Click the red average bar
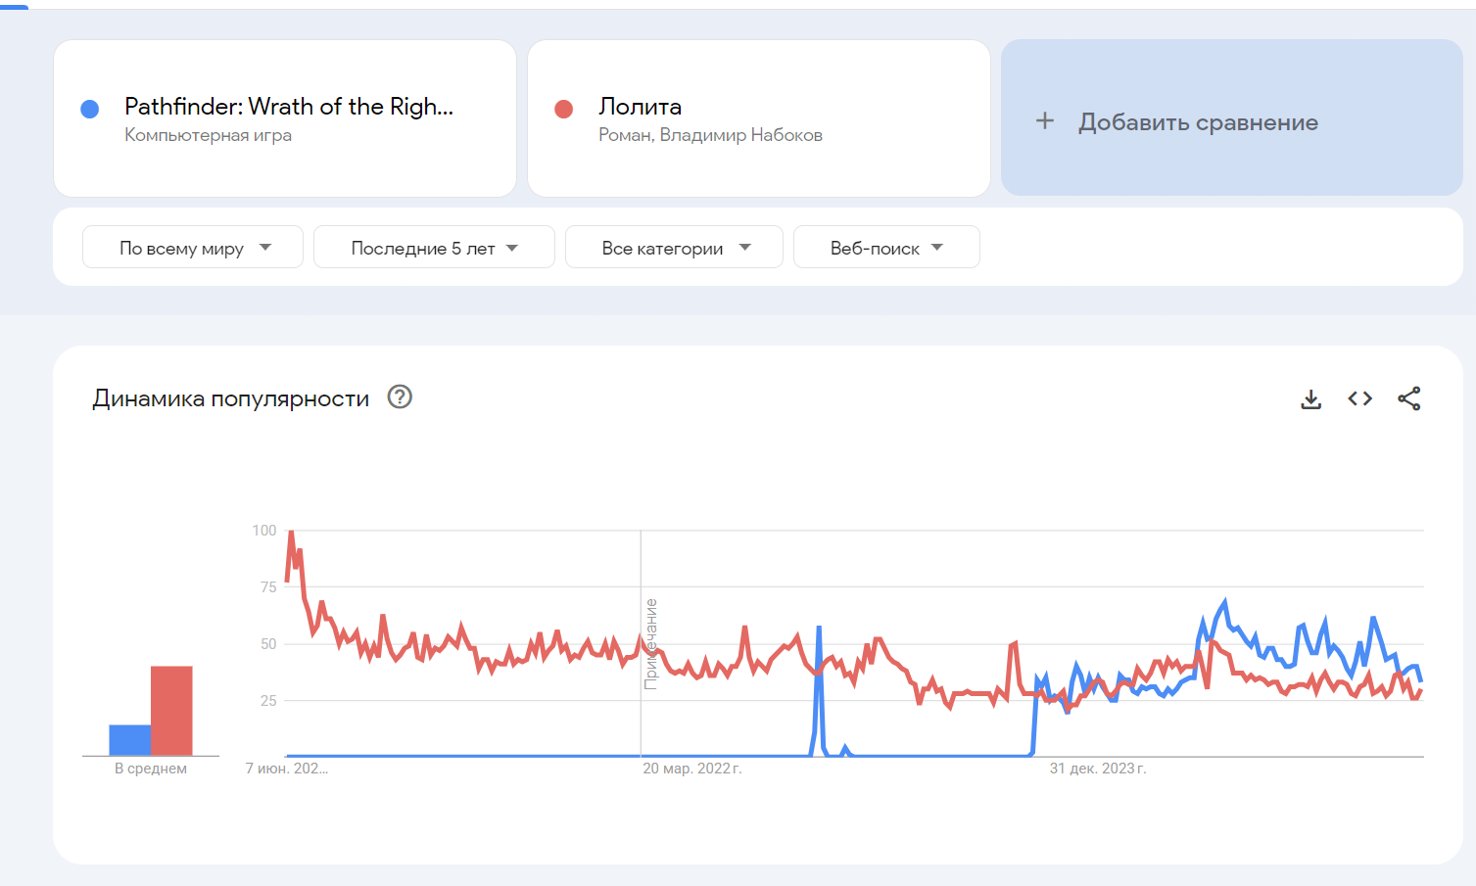The image size is (1476, 886). (171, 711)
